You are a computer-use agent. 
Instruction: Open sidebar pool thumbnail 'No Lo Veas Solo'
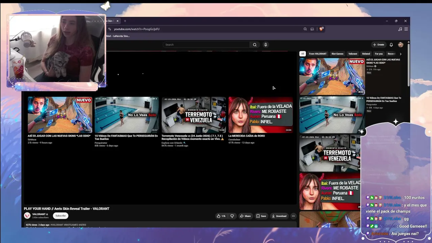tap(332, 115)
